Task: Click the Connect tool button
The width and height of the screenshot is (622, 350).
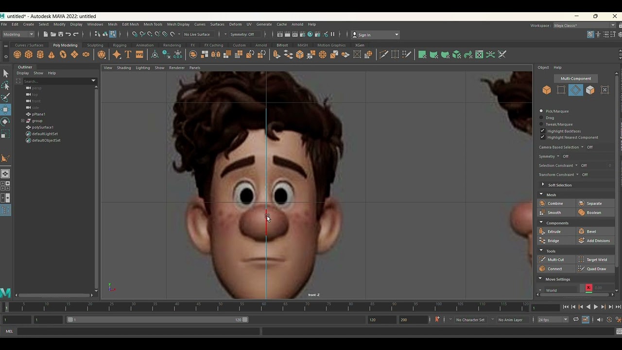Action: click(x=556, y=269)
